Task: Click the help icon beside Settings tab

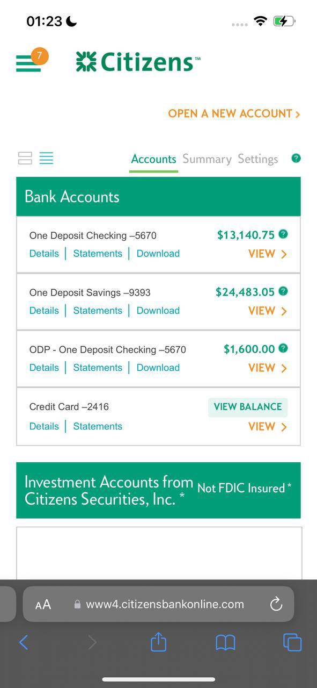Action: [296, 158]
